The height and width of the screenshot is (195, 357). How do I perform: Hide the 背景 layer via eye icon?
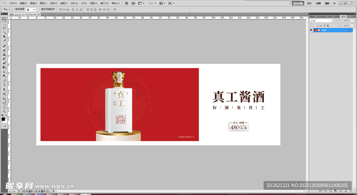pyautogui.click(x=311, y=30)
